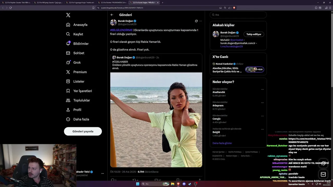Open Profil person icon
The image size is (333, 187).
68,110
